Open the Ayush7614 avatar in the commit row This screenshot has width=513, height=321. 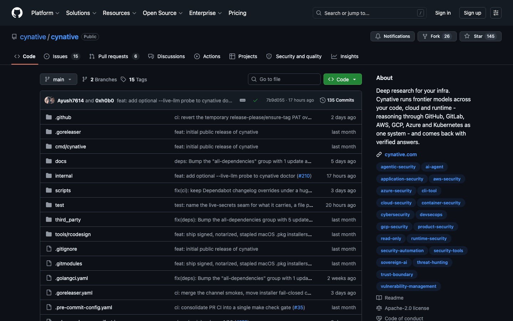click(x=48, y=100)
